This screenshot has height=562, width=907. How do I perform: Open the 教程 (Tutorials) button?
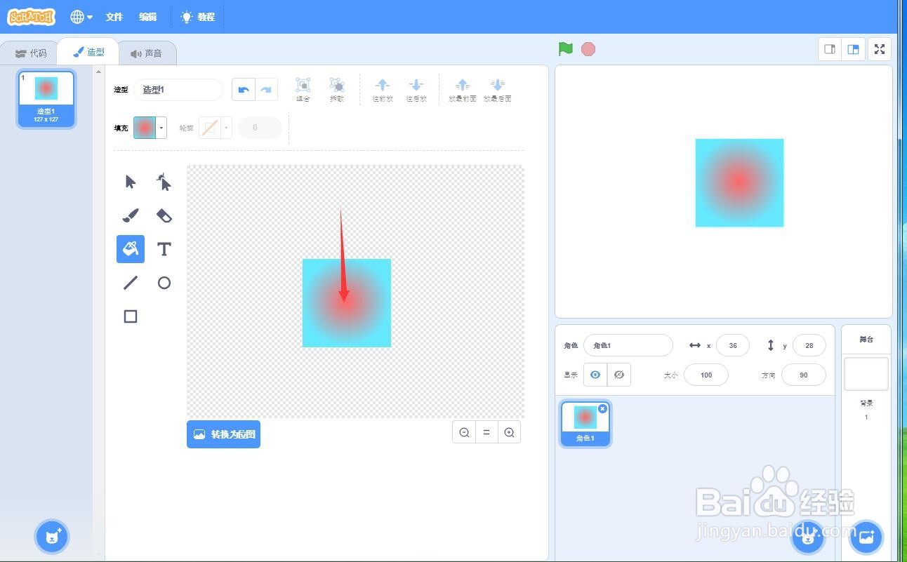pyautogui.click(x=198, y=17)
